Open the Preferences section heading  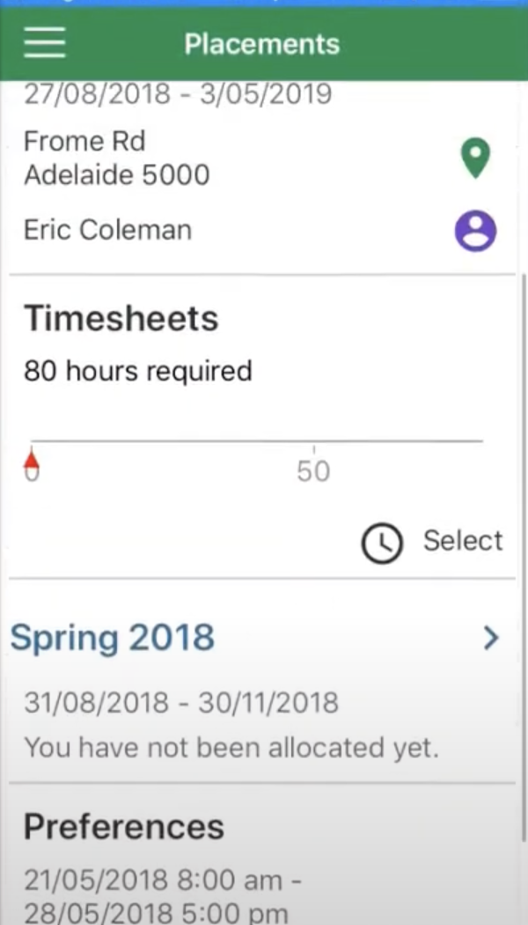[x=124, y=827]
